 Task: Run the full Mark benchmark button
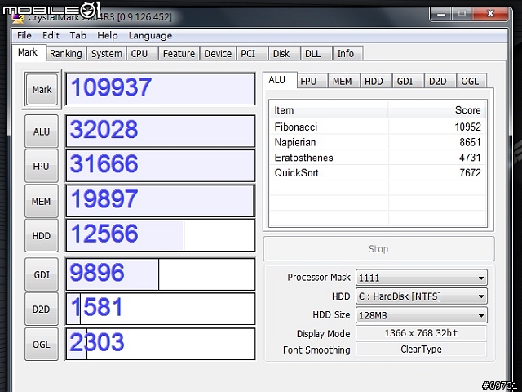click(42, 89)
